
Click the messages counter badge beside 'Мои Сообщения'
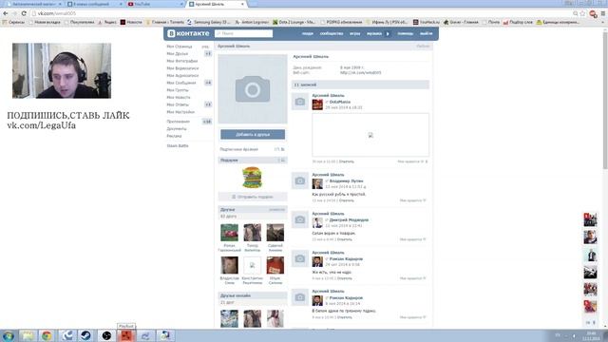[x=208, y=83]
